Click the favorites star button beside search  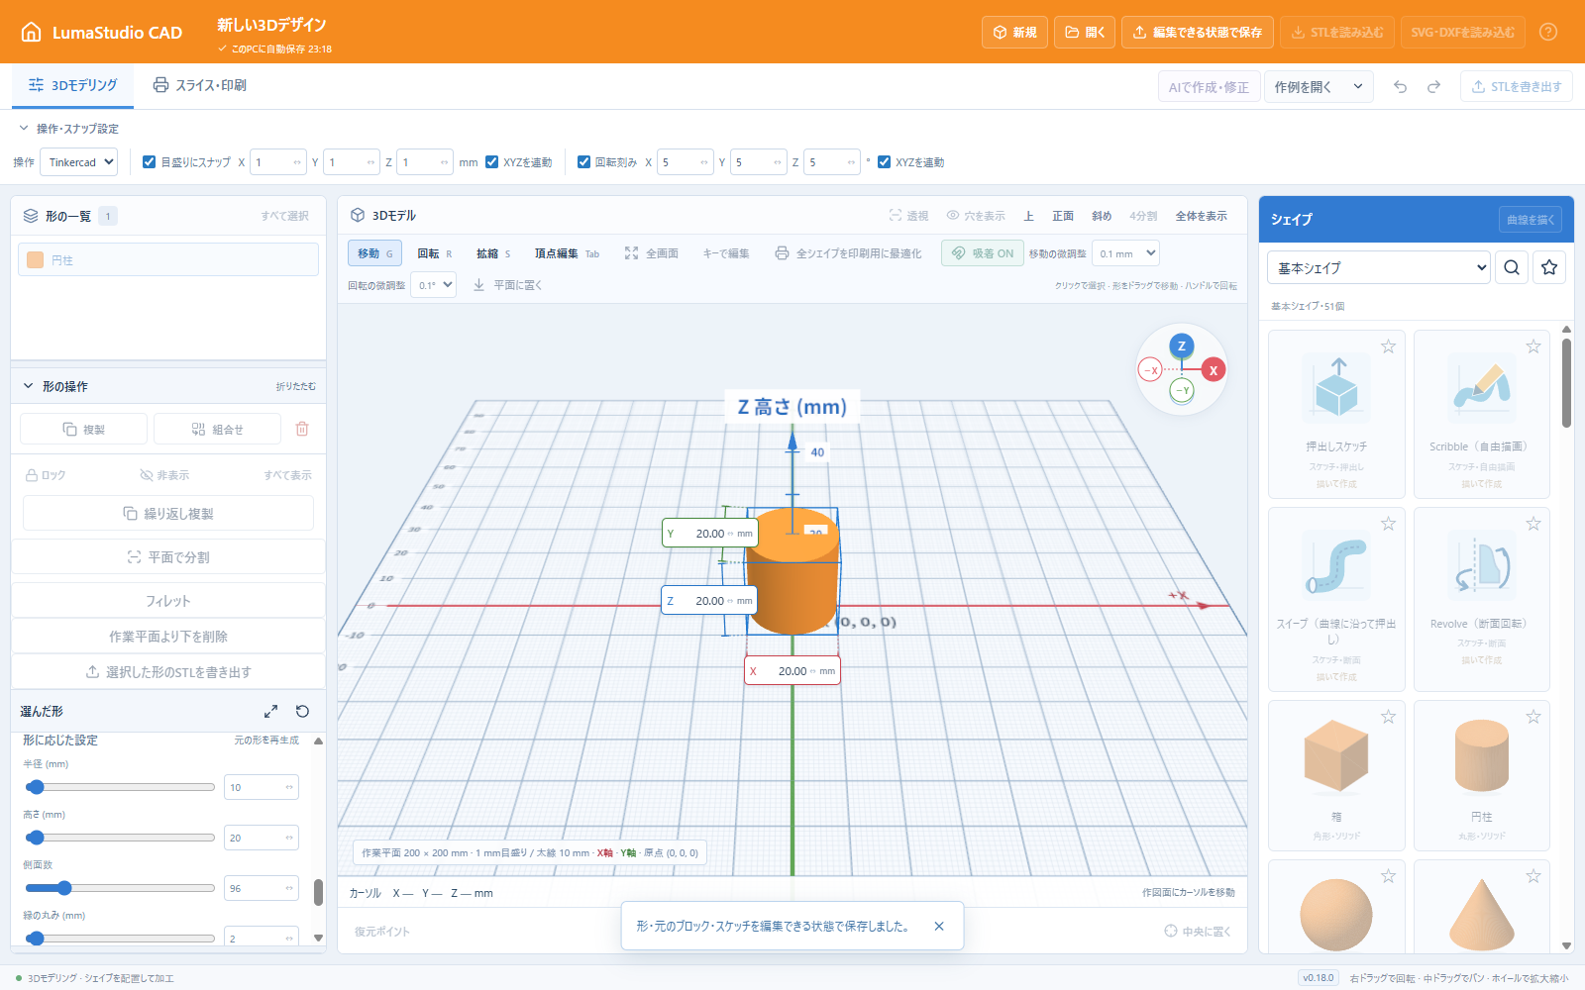(x=1549, y=267)
